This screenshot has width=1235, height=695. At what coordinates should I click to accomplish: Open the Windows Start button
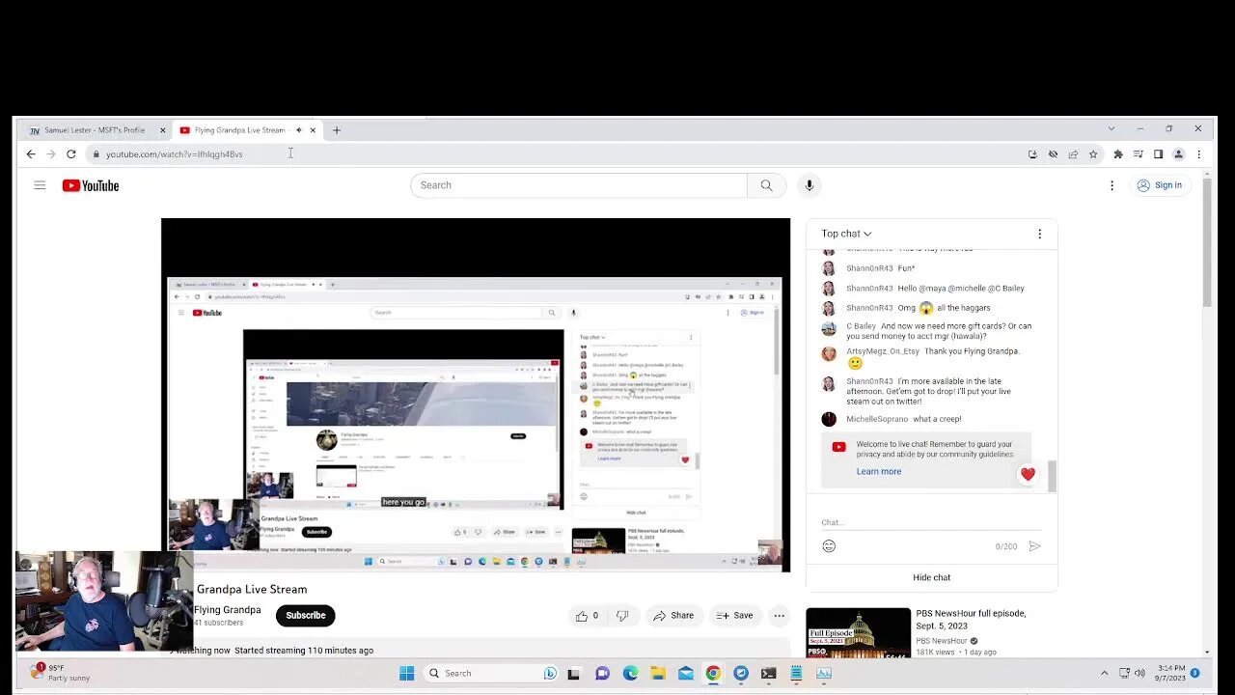coord(406,673)
